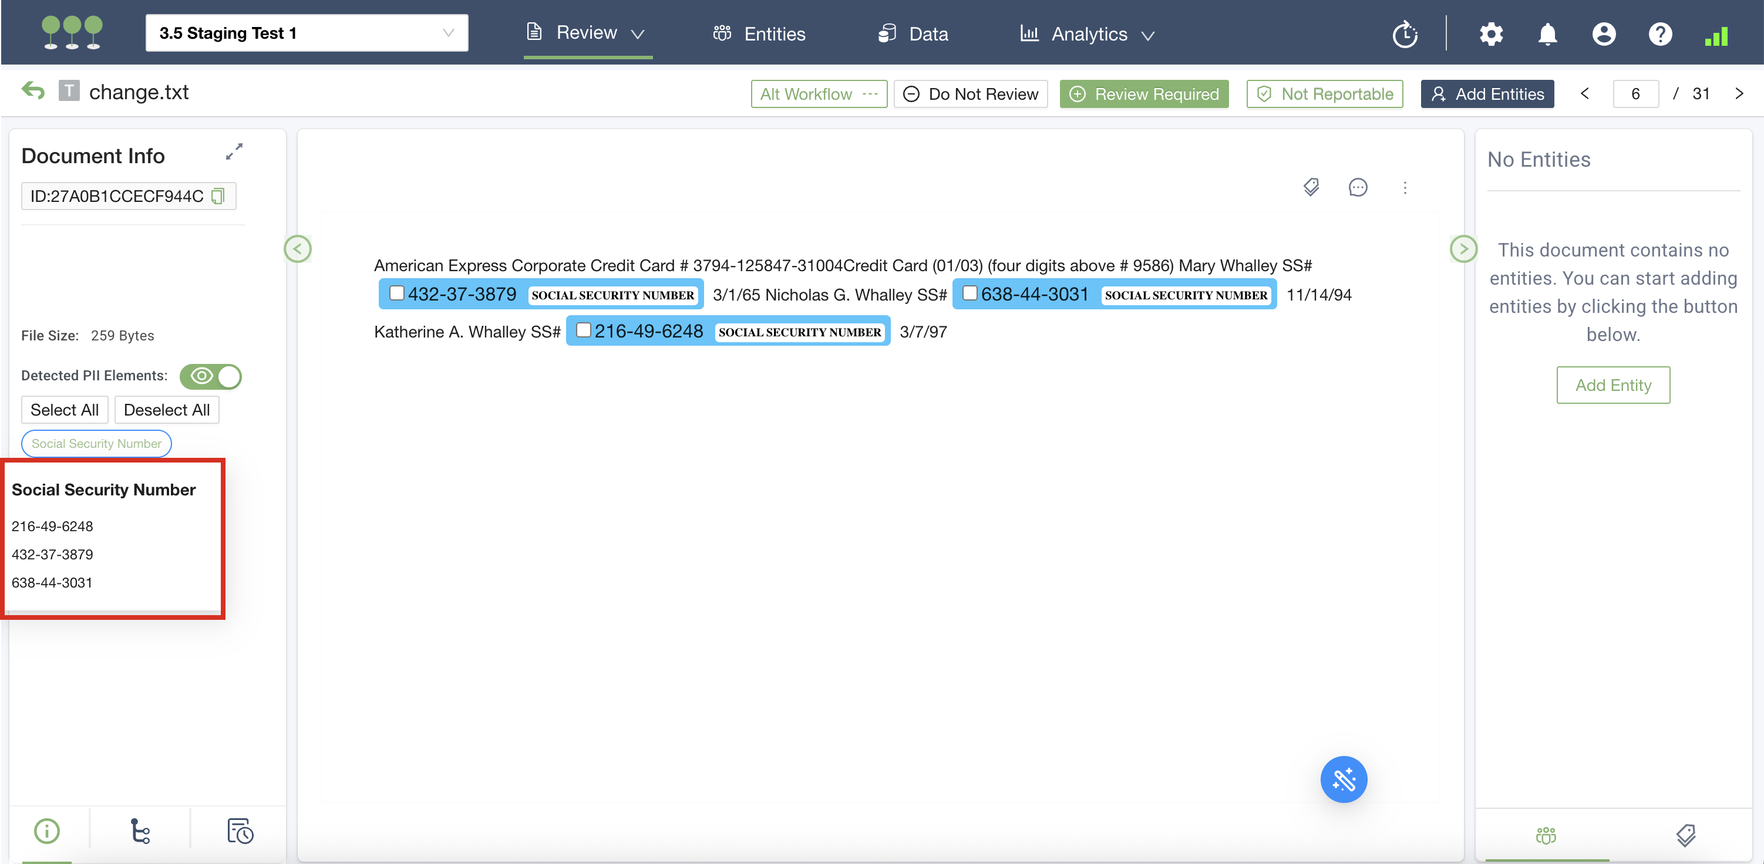Open the 3.5 Staging Test 1 project dropdown

[306, 33]
